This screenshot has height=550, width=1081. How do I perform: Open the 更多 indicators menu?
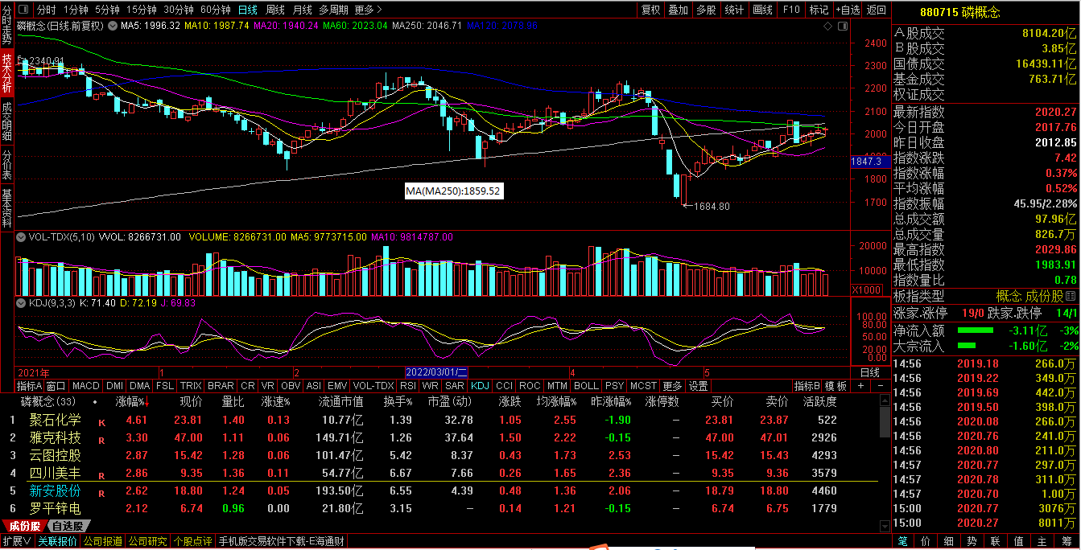point(673,386)
